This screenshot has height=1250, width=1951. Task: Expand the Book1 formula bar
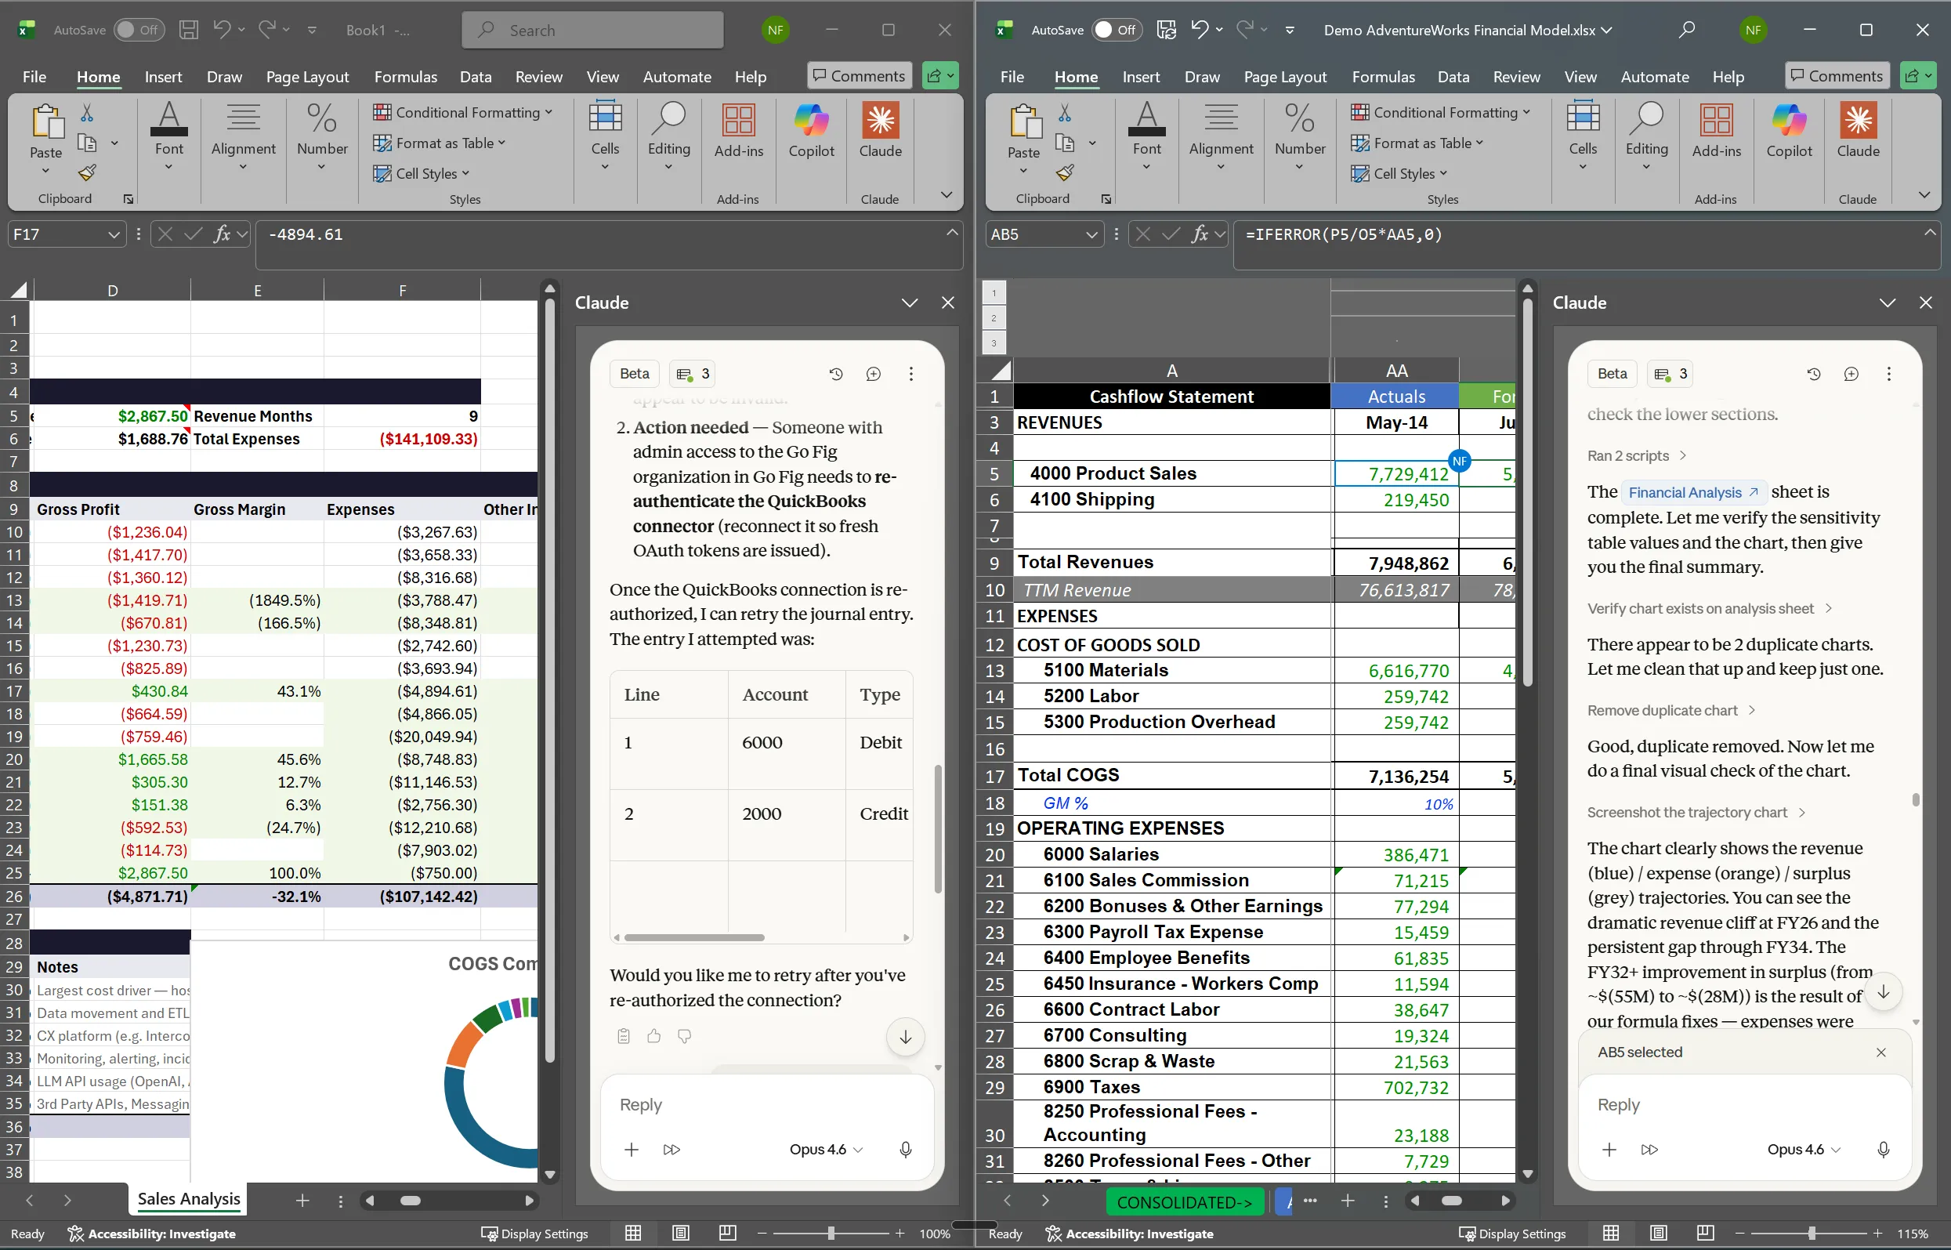point(952,233)
